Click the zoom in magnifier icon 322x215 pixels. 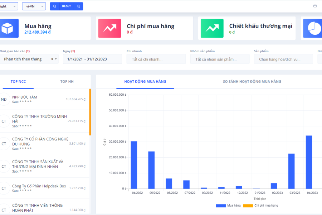click(78, 6)
